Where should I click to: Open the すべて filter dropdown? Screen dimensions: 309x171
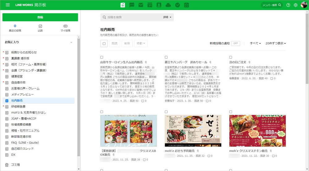point(255,43)
